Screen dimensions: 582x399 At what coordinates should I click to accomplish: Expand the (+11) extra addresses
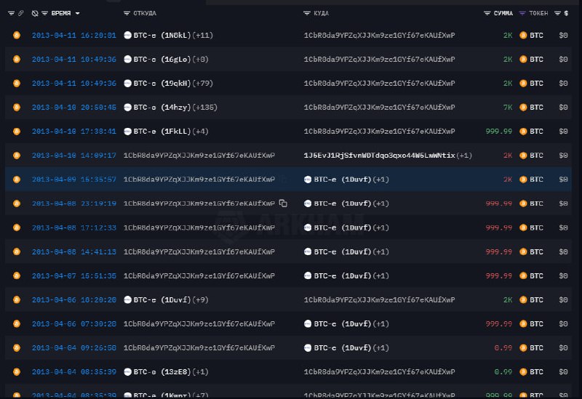(203, 35)
